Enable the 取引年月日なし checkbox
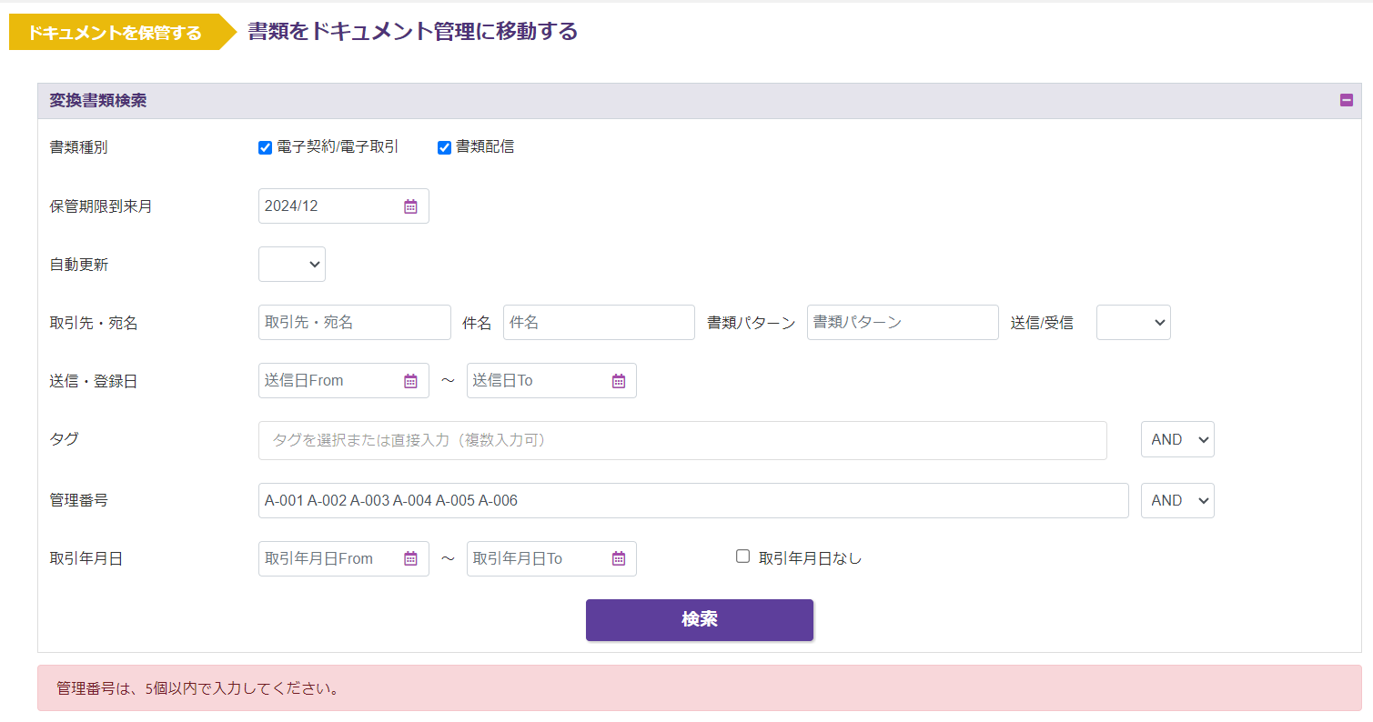The width and height of the screenshot is (1373, 722). click(742, 557)
